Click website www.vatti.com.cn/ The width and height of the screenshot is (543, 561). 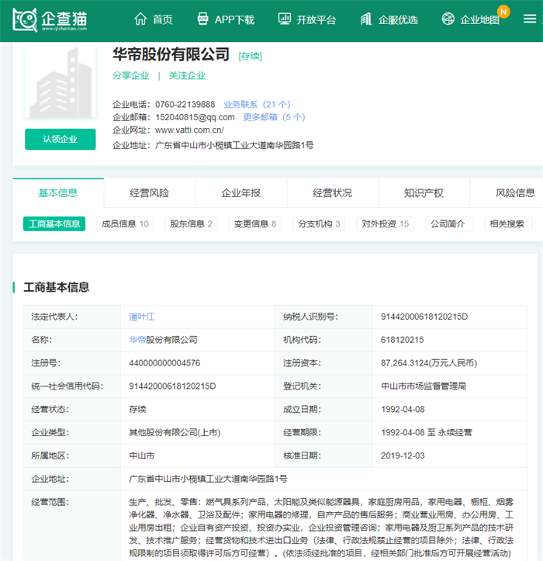point(189,130)
